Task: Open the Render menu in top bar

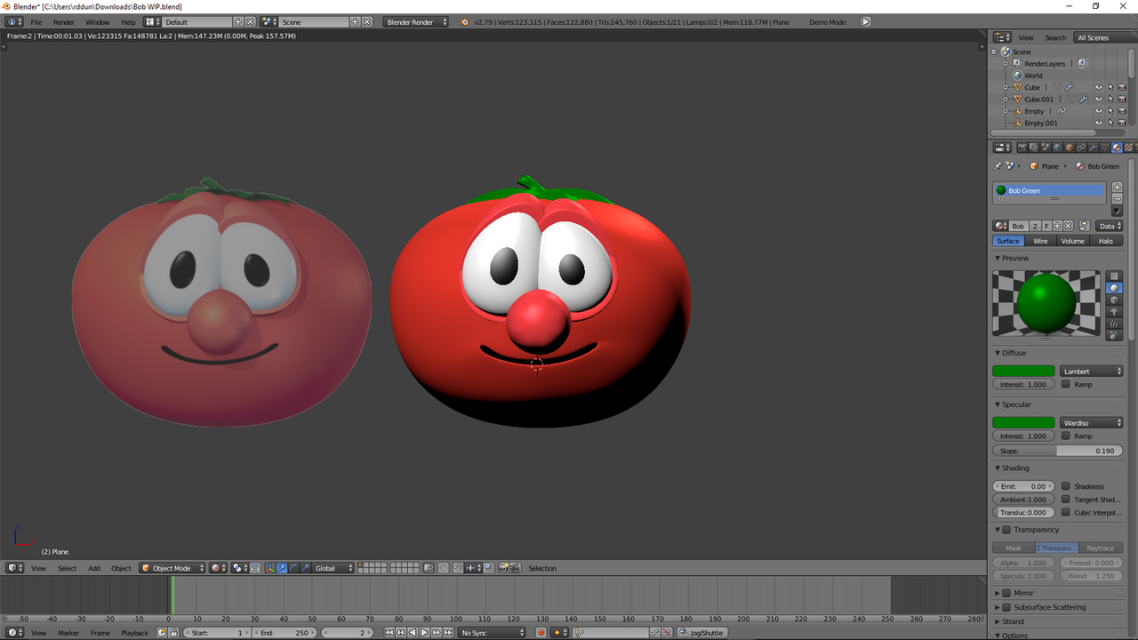Action: [64, 21]
